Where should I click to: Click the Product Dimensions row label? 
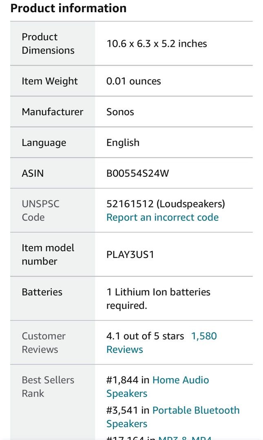click(x=48, y=44)
